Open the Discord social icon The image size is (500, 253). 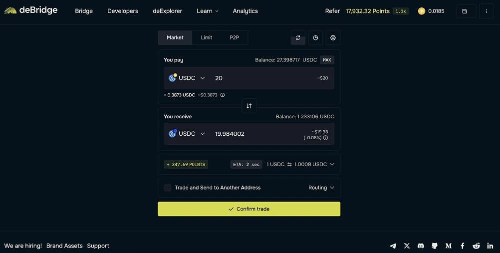pyautogui.click(x=421, y=246)
